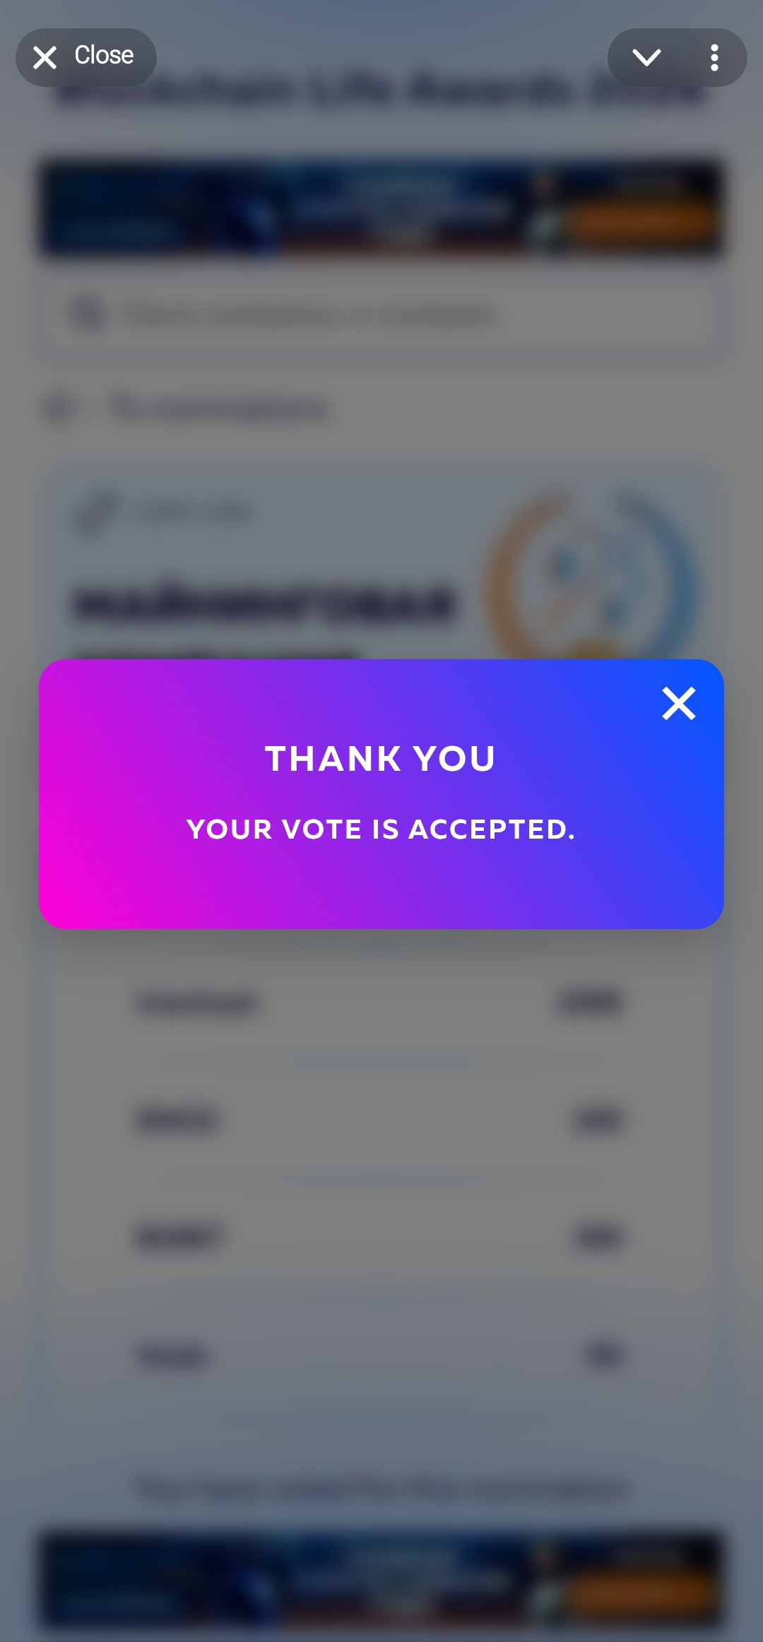
Task: Click the magnifier icon in search bar
Action: click(88, 314)
